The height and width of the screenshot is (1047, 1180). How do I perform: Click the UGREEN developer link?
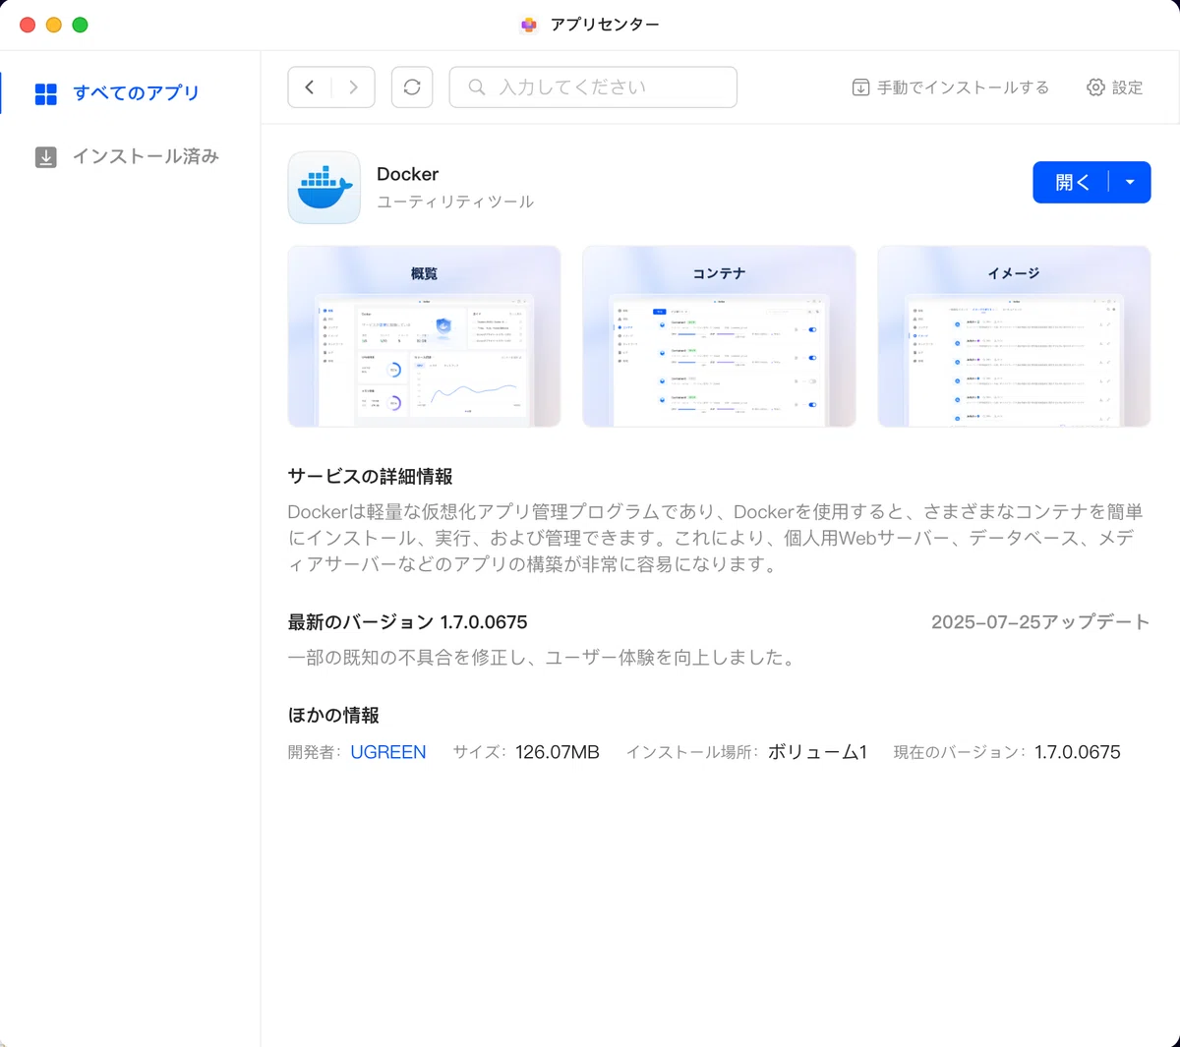388,752
